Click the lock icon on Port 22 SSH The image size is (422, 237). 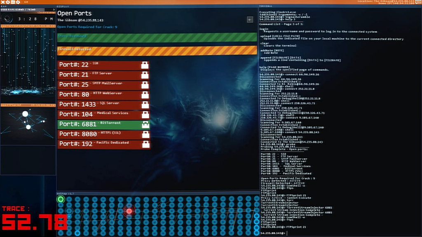tap(145, 65)
